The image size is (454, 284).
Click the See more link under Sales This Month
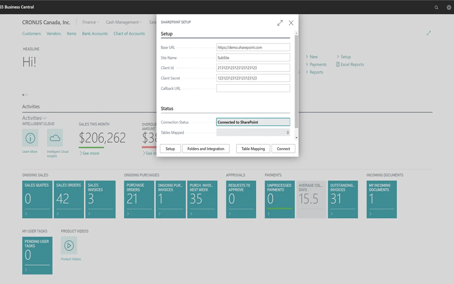89,153
